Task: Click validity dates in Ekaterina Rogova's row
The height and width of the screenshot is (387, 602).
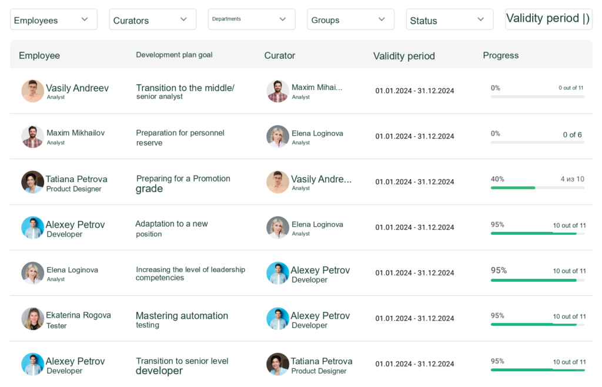Action: pyautogui.click(x=414, y=319)
